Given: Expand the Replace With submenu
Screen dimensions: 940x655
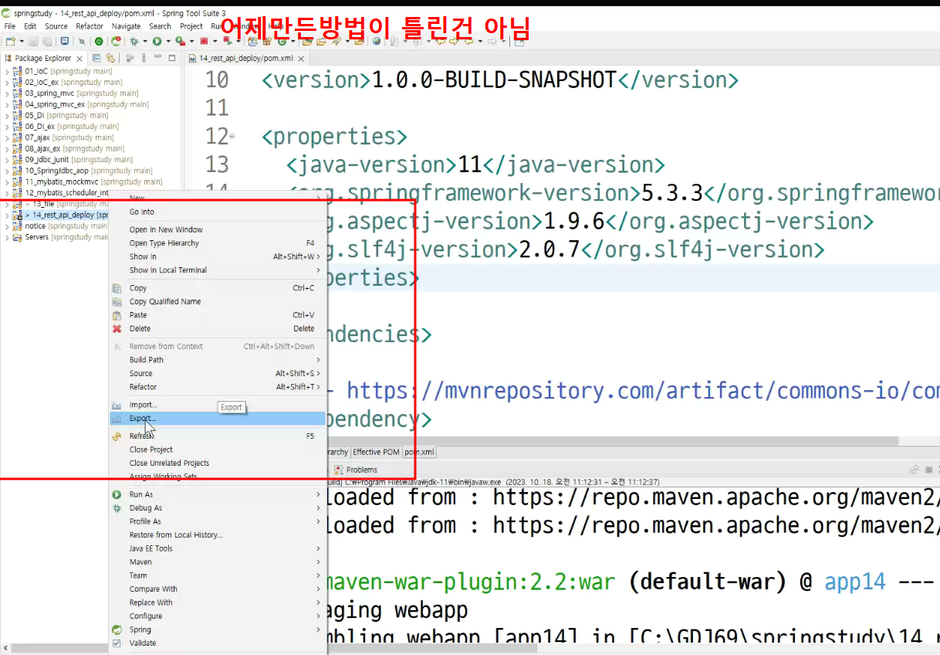Looking at the screenshot, I should (x=218, y=602).
